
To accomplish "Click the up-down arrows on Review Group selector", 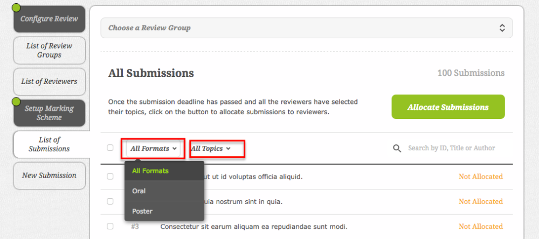I will coord(502,28).
